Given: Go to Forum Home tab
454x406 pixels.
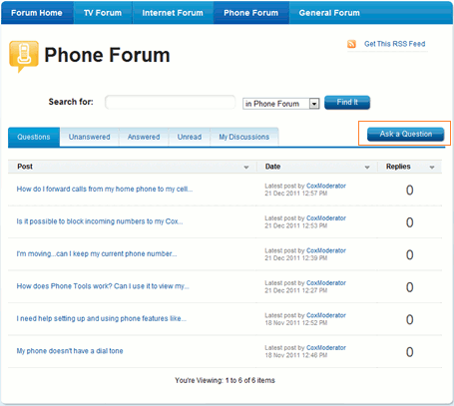Looking at the screenshot, I should coord(37,13).
